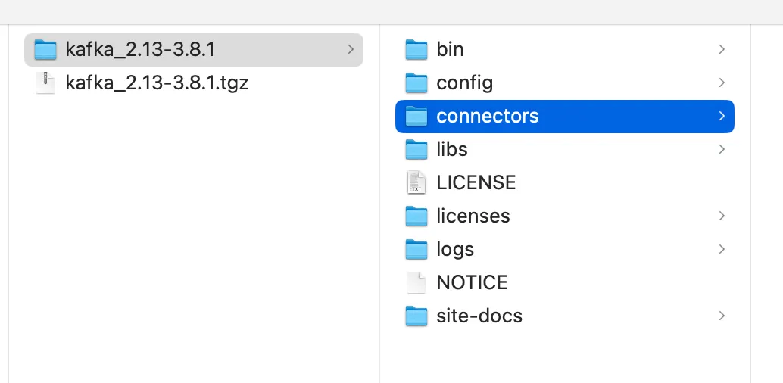Expand the bin folder chevron

point(722,49)
